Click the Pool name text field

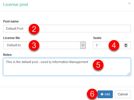click(x=67, y=29)
